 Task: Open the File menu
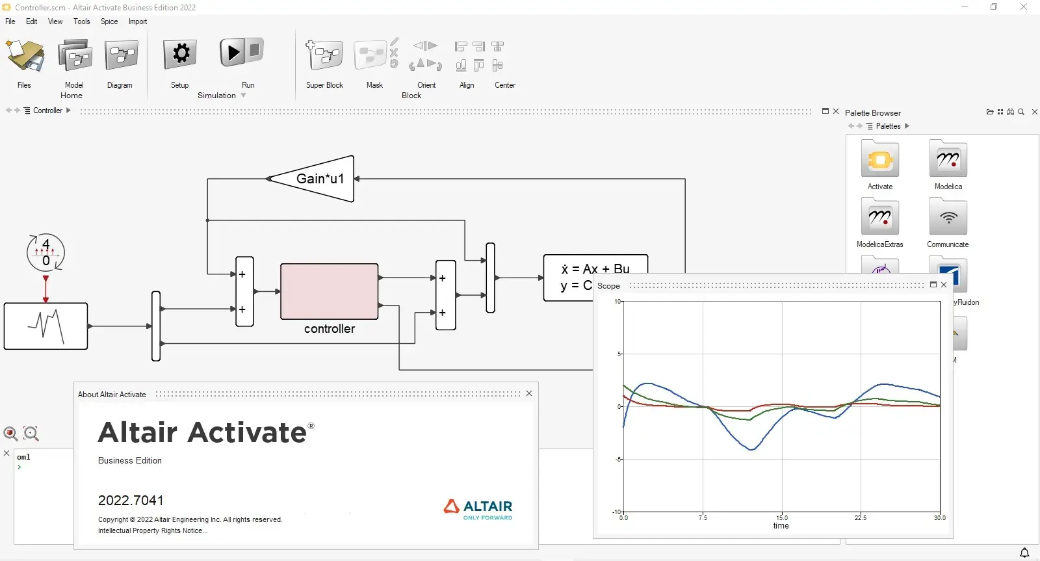[10, 21]
